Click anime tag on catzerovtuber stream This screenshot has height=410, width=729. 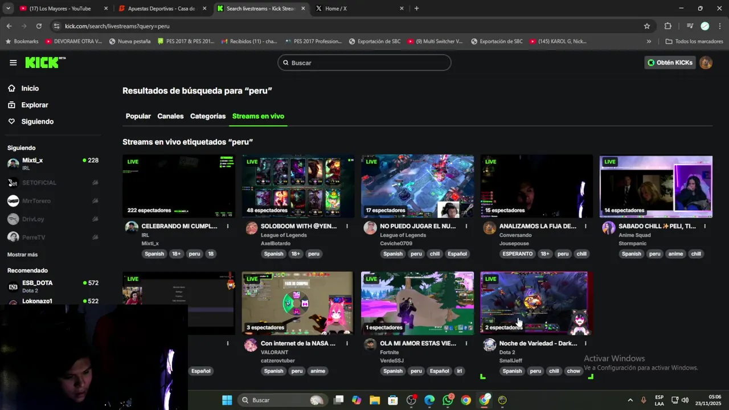point(318,371)
